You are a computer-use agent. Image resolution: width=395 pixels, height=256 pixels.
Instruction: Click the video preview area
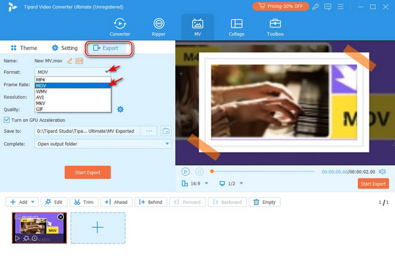coord(285,103)
